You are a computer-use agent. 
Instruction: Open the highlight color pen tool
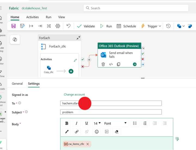tap(67, 132)
